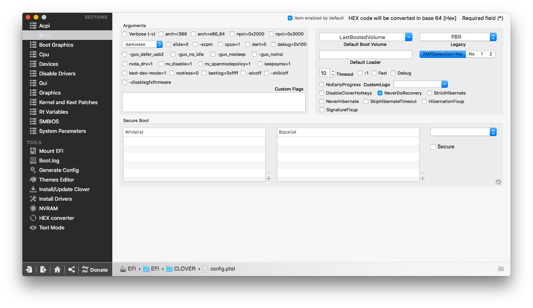Screen dimensions: 533x308
Task: Enable the nv_disable=1 checkbox
Action: [x=161, y=64]
